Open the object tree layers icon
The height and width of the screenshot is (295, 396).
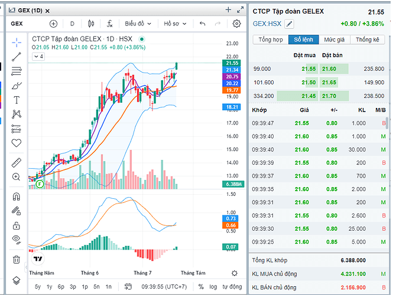coord(17,280)
